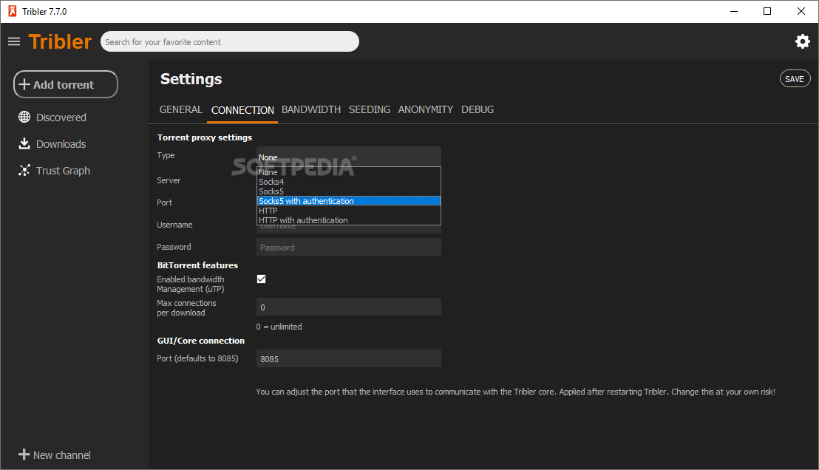Viewport: 819px width, 470px height.
Task: Click the '0 = unlimited' hint text
Action: pos(279,327)
